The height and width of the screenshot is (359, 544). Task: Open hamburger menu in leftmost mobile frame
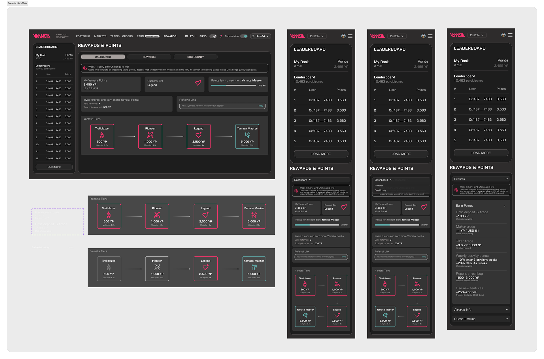[x=350, y=36]
